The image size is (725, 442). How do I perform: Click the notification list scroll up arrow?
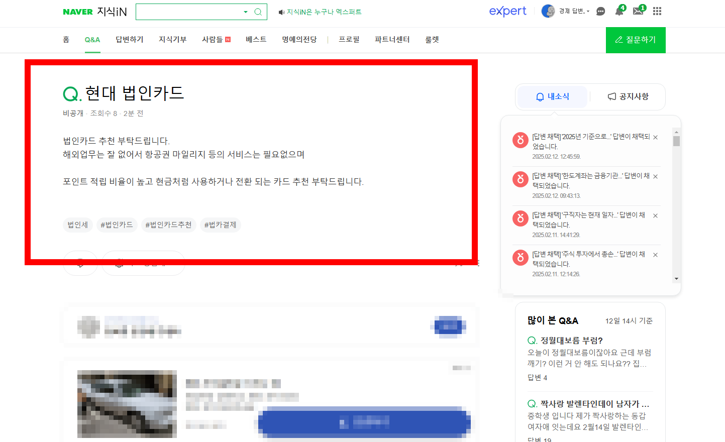pyautogui.click(x=677, y=132)
